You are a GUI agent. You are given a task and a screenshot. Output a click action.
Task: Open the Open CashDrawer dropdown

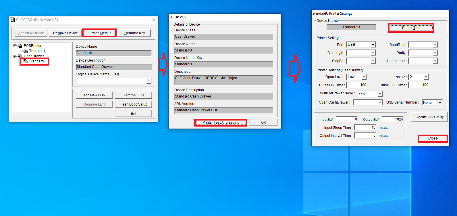380,103
